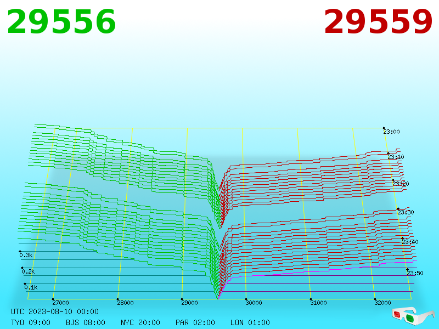Click the 23:50 time axis label

(x=415, y=273)
